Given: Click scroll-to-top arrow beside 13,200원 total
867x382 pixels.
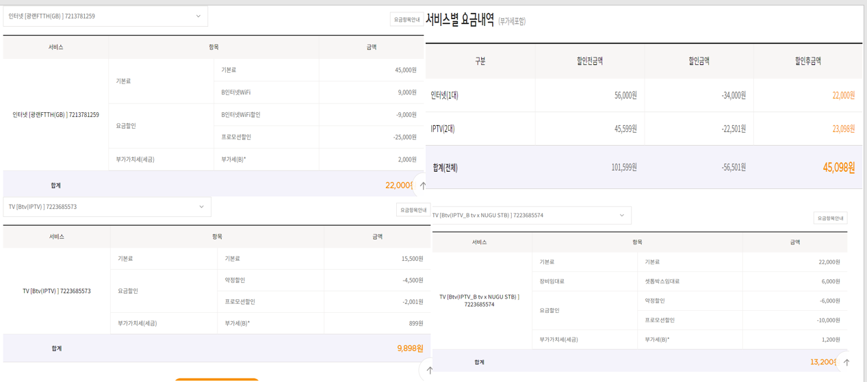Looking at the screenshot, I should [846, 362].
